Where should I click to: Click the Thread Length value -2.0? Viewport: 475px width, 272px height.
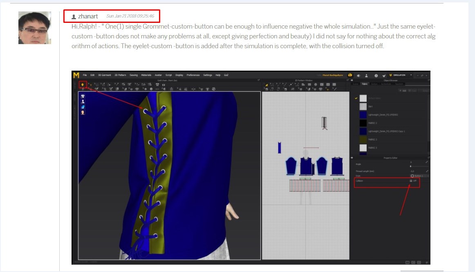(x=412, y=171)
